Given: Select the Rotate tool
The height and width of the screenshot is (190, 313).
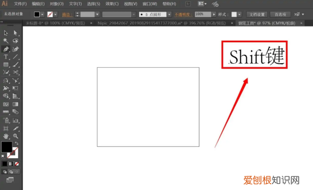Looking at the screenshot, I should tap(6, 80).
